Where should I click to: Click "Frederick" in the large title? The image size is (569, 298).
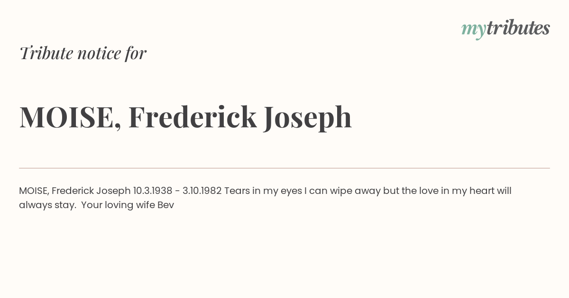(193, 117)
